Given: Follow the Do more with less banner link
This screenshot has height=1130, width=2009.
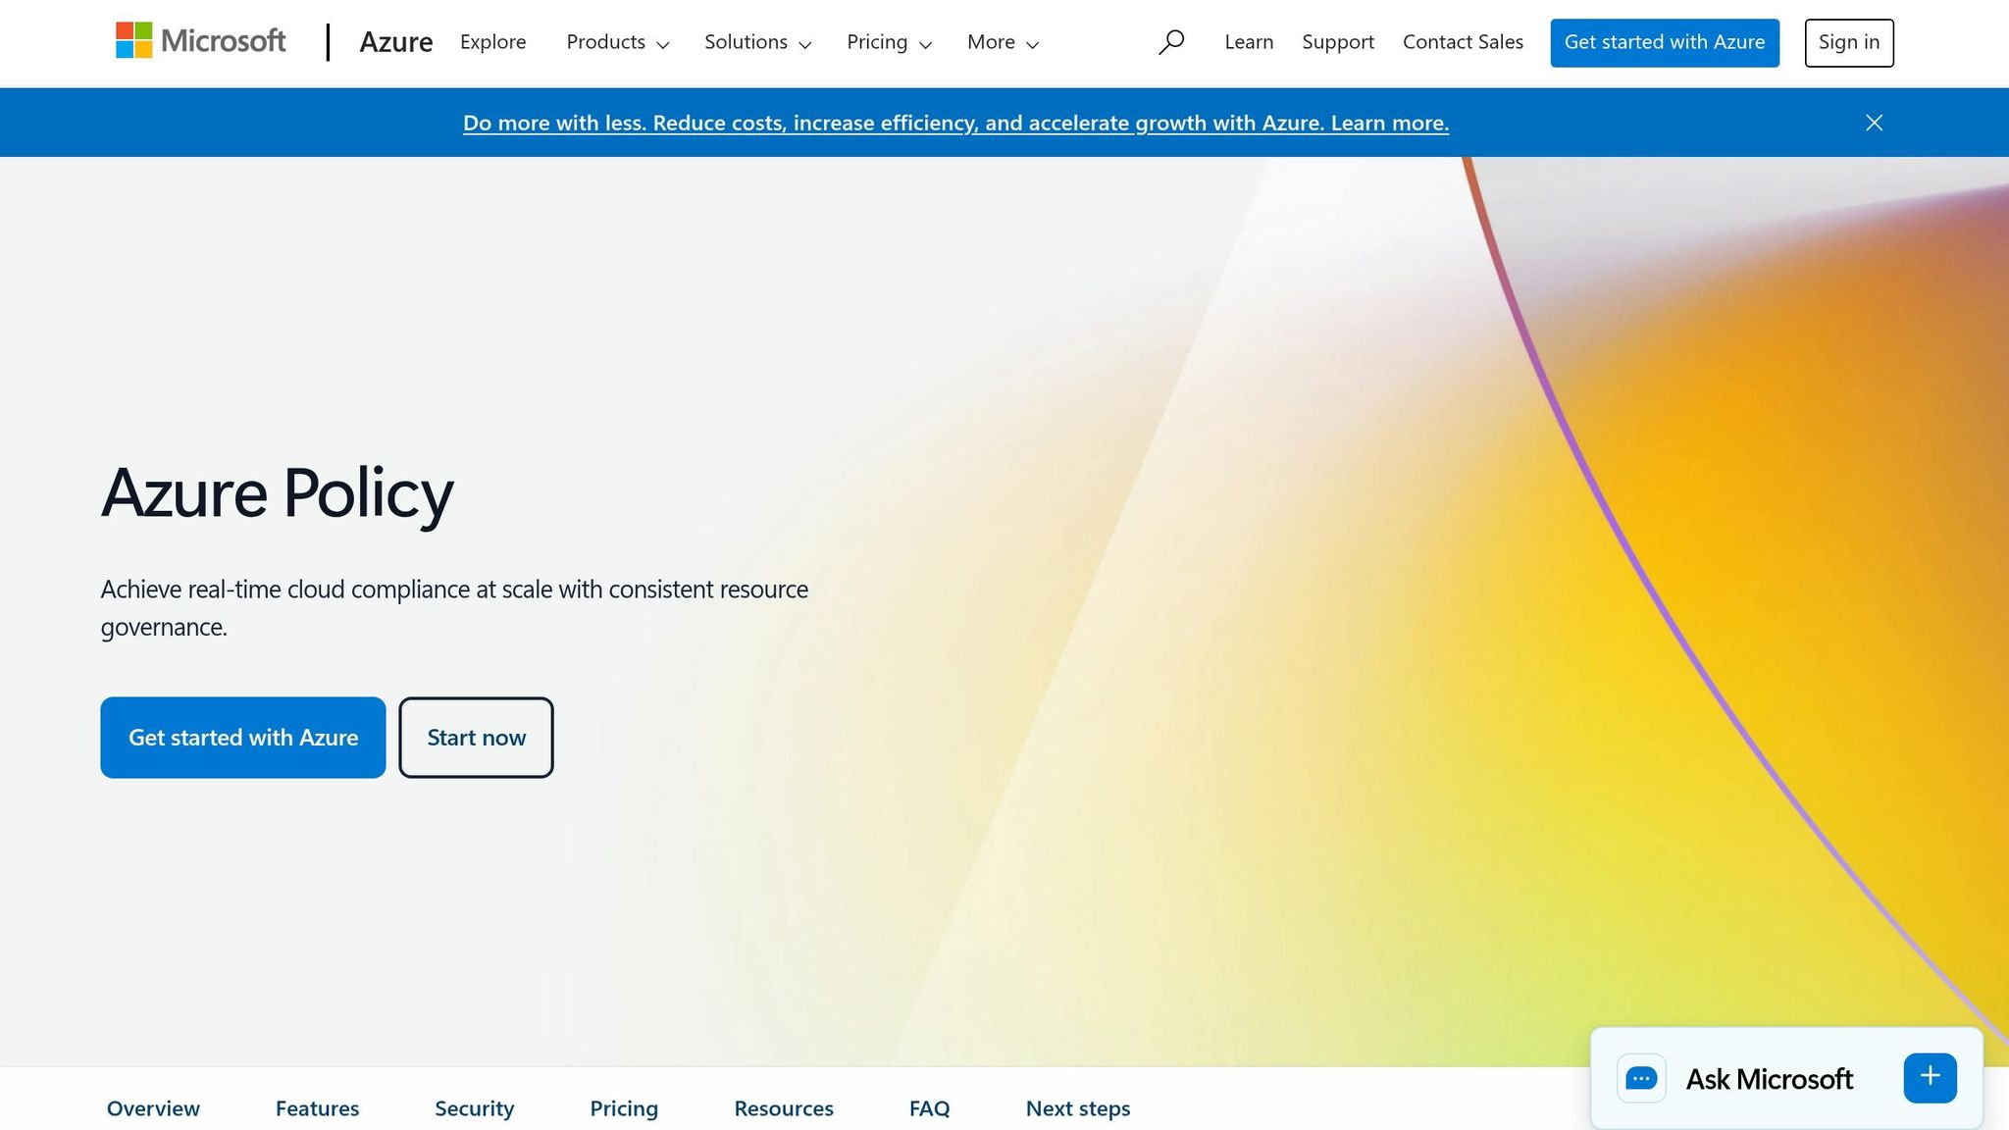Looking at the screenshot, I should point(955,123).
